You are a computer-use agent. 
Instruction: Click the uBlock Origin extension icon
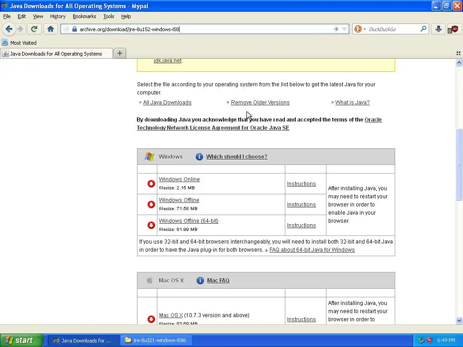(453, 29)
